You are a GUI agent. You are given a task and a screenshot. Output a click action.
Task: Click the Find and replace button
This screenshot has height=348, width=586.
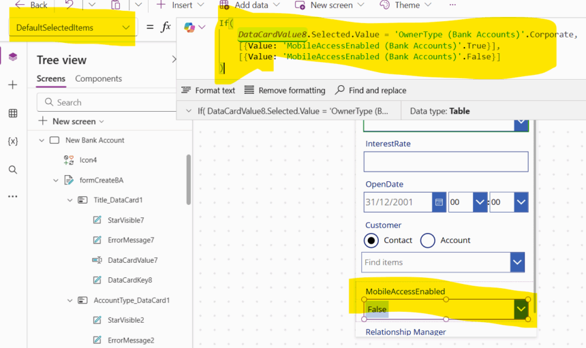click(x=370, y=91)
